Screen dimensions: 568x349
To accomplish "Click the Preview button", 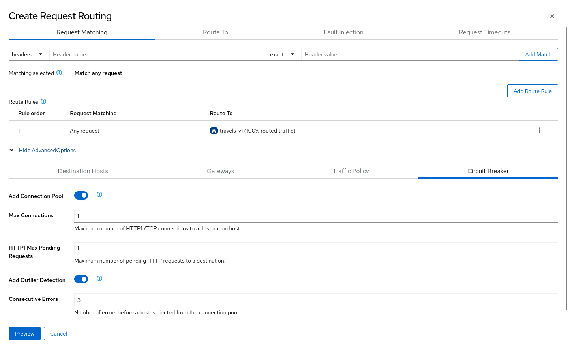I will pyautogui.click(x=24, y=334).
